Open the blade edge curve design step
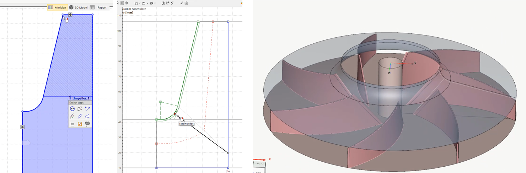This screenshot has height=173, width=526. click(87, 116)
